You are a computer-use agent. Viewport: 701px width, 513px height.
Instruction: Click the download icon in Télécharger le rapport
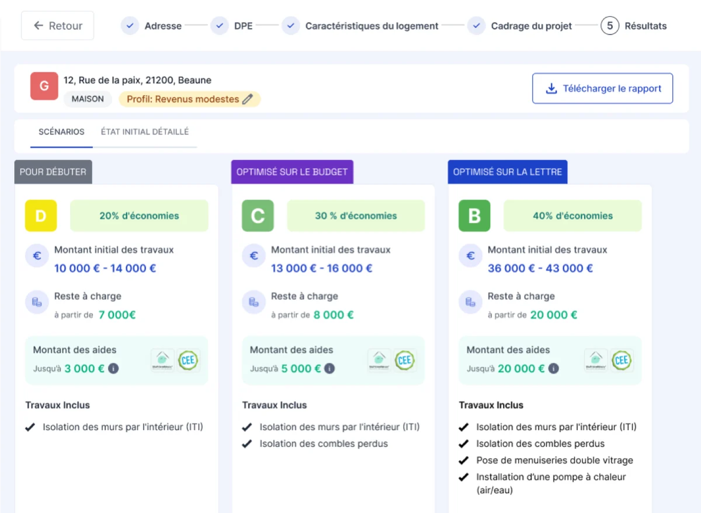pyautogui.click(x=551, y=89)
